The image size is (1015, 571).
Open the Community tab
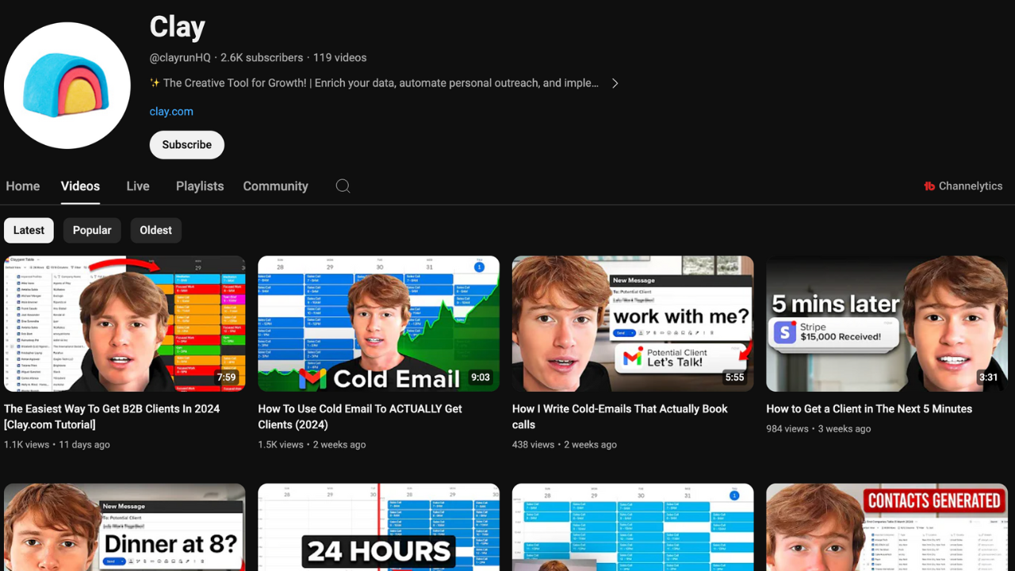pos(275,186)
